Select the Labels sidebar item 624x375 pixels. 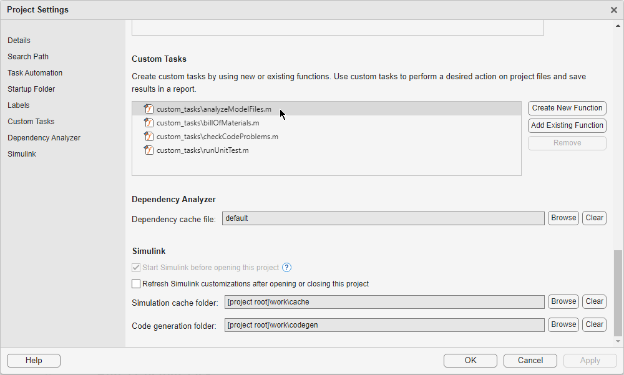(x=19, y=105)
